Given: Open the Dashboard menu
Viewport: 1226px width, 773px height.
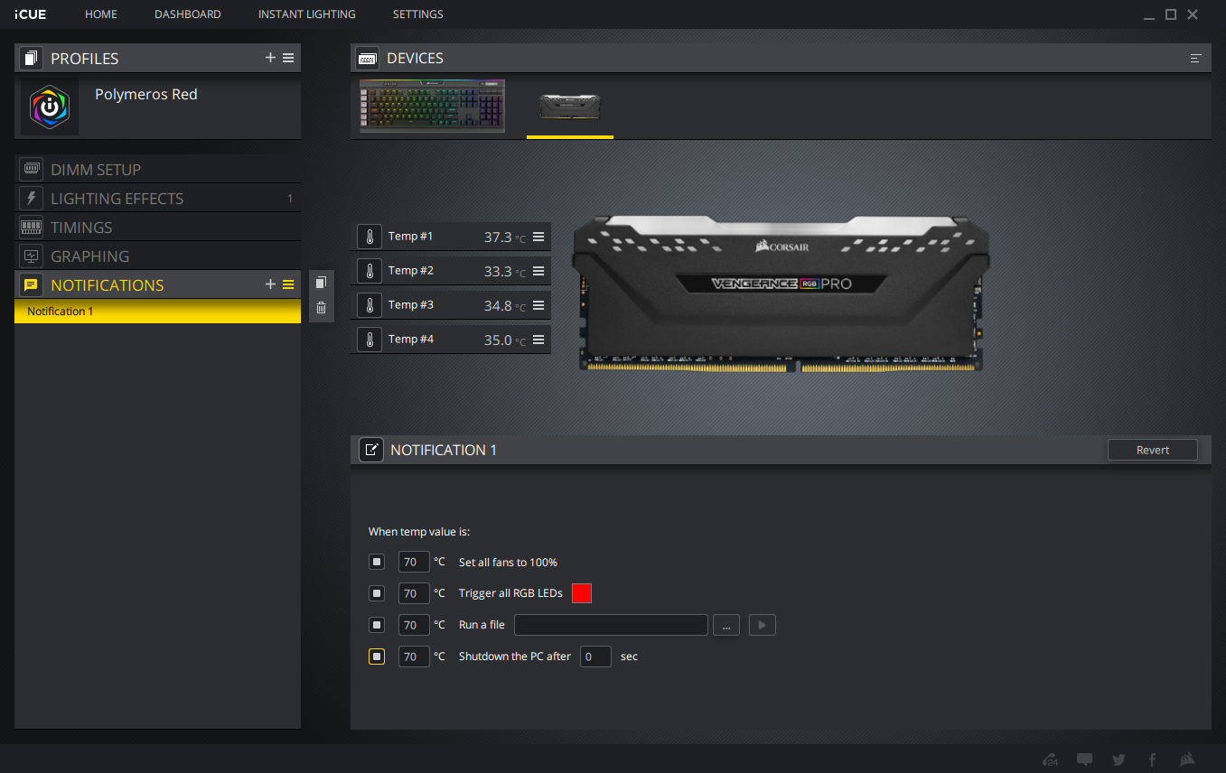Looking at the screenshot, I should click(x=187, y=14).
